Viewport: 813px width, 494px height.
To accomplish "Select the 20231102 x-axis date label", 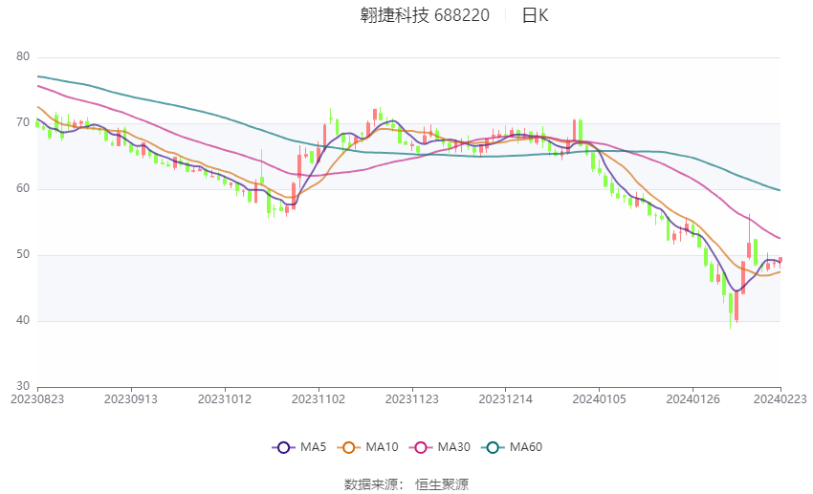I will click(x=319, y=399).
